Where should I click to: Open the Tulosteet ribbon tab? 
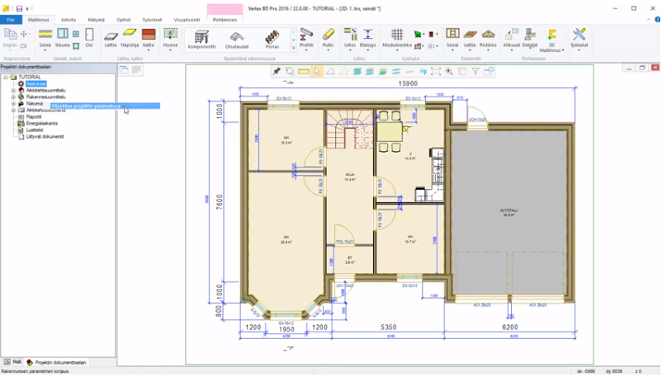[x=152, y=19]
